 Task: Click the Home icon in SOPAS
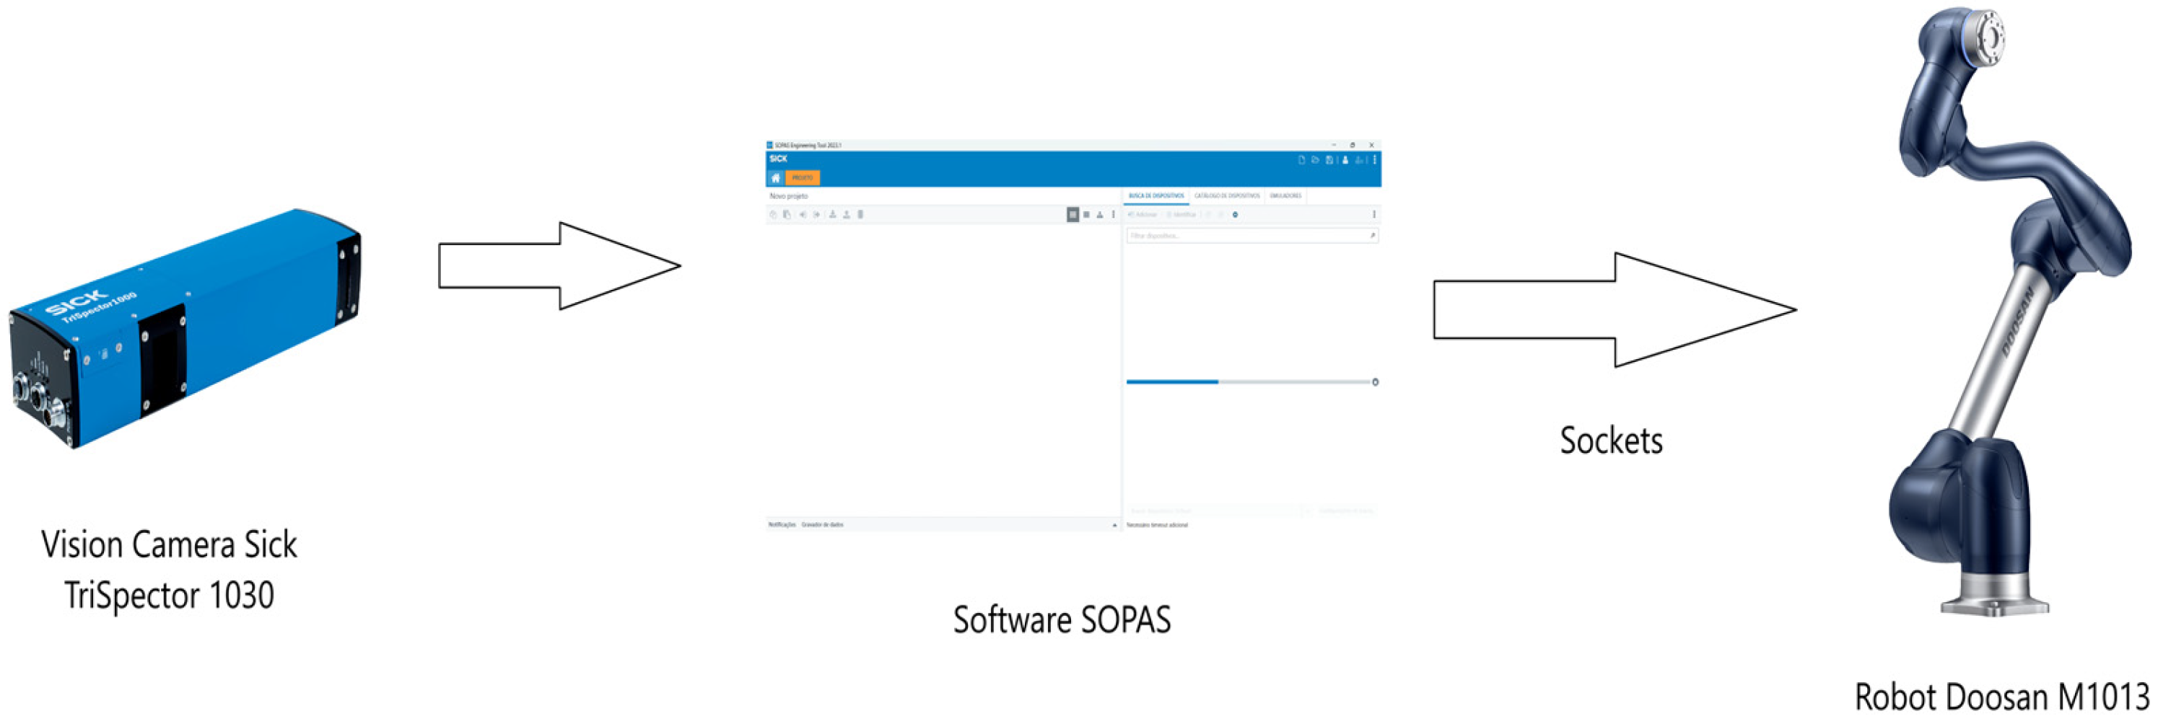click(x=775, y=178)
